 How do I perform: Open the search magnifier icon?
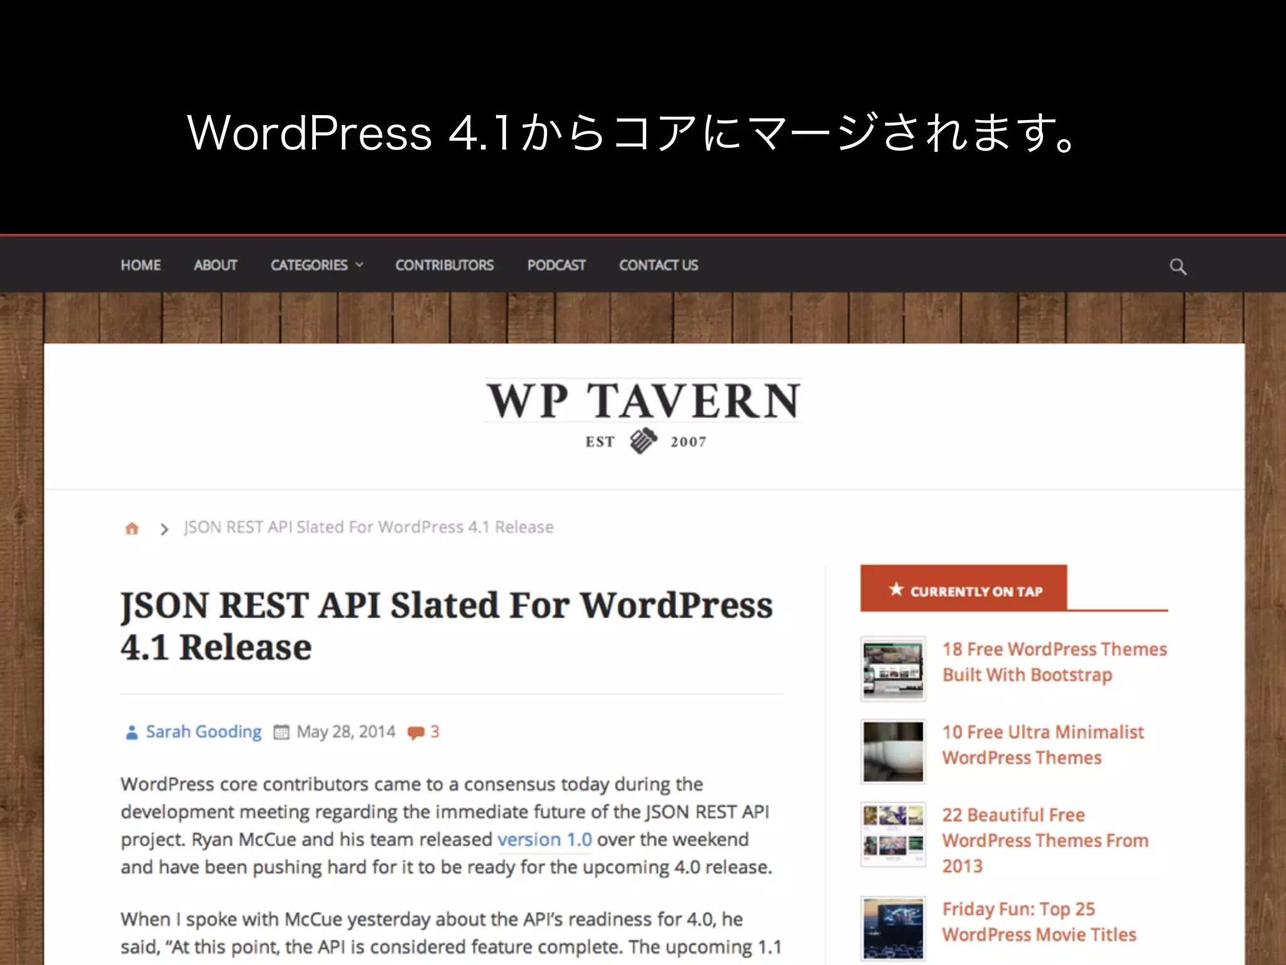pyautogui.click(x=1178, y=267)
